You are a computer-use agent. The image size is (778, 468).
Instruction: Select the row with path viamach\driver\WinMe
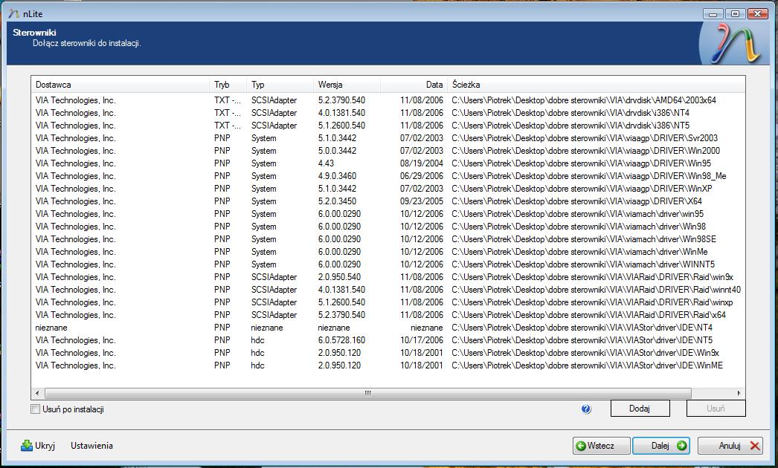point(388,252)
